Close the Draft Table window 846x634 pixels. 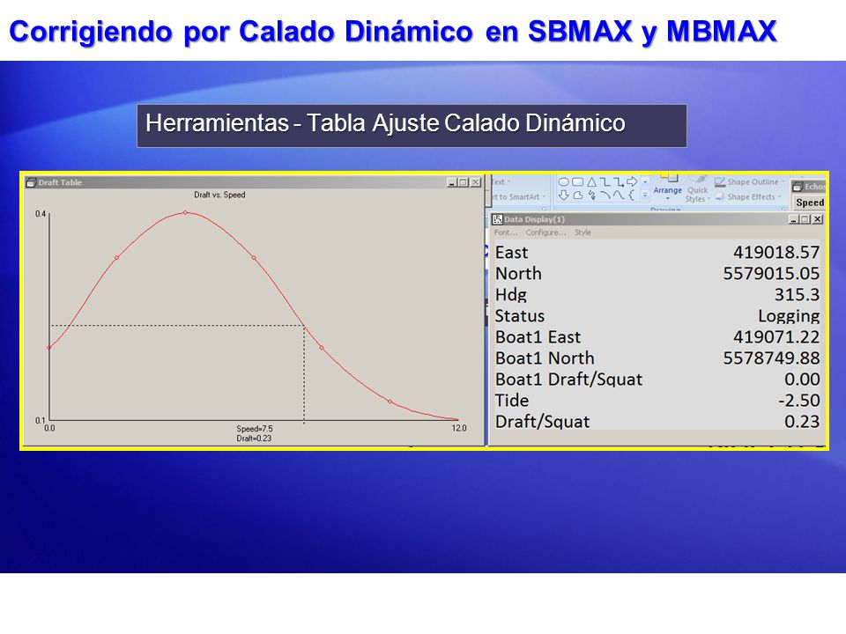point(475,182)
